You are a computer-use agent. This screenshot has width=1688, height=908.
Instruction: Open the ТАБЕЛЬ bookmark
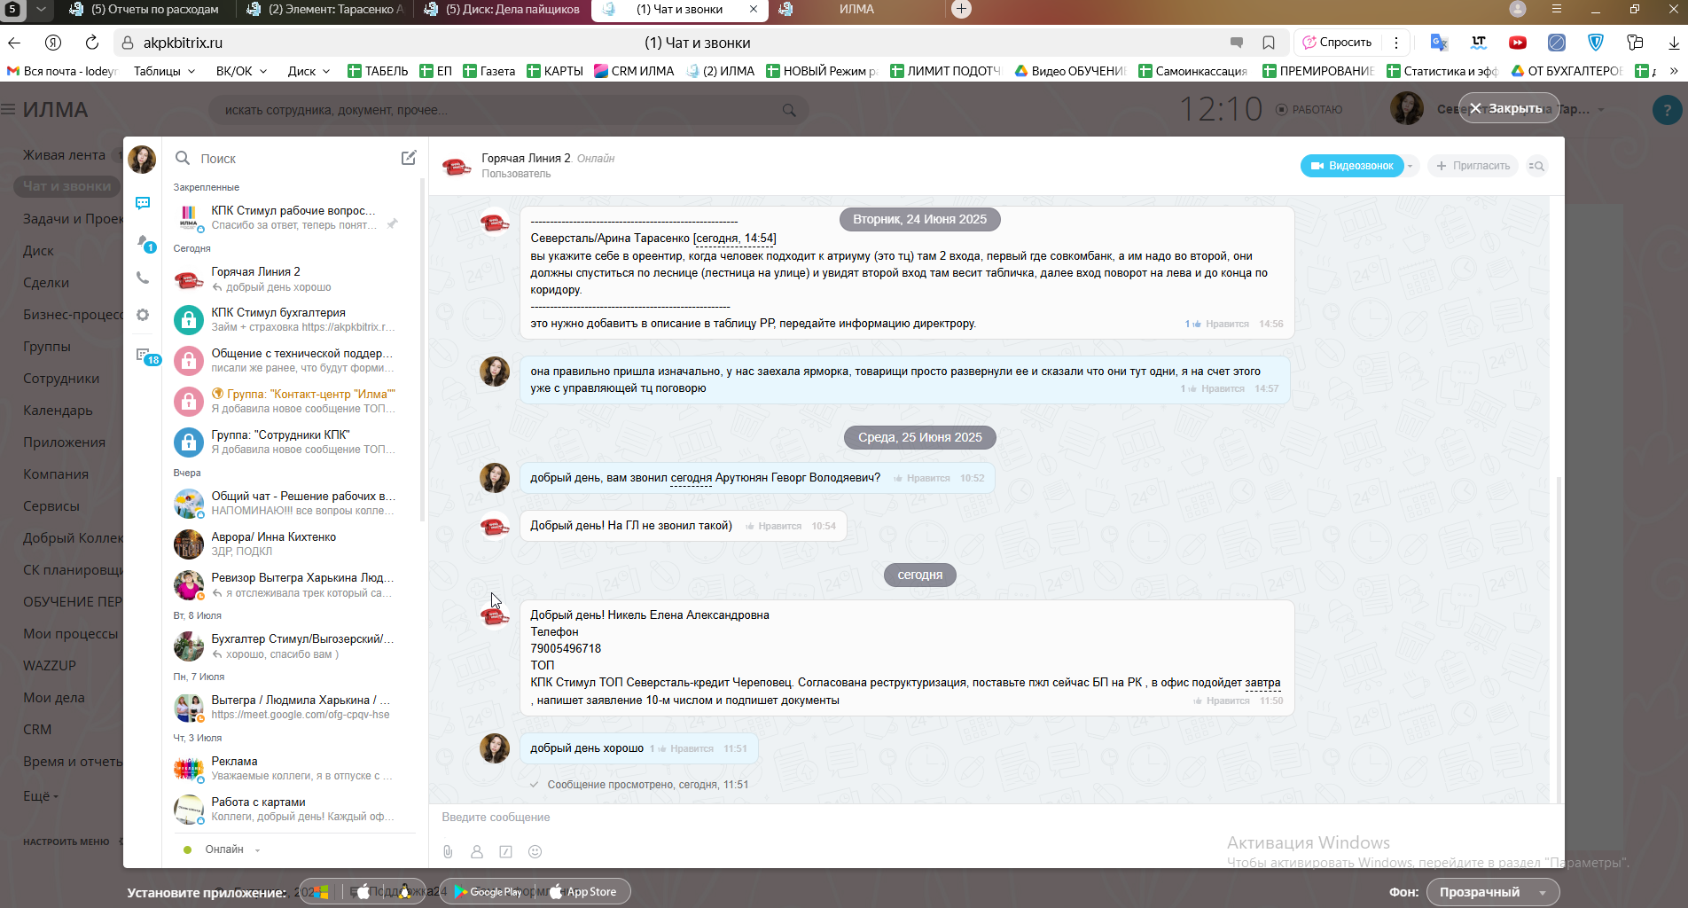(x=378, y=71)
